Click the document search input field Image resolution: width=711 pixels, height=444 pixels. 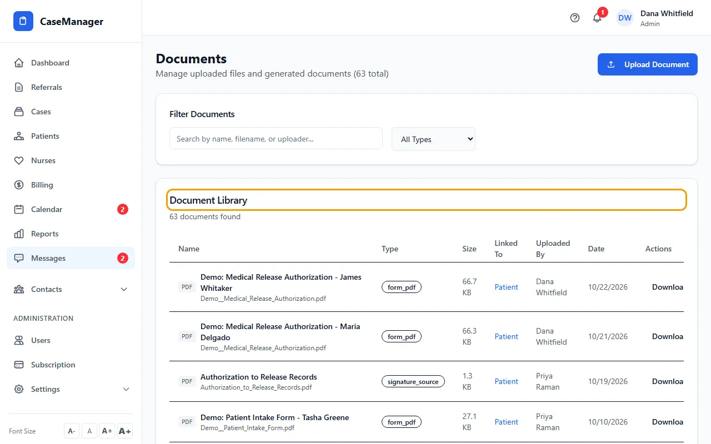tap(276, 139)
